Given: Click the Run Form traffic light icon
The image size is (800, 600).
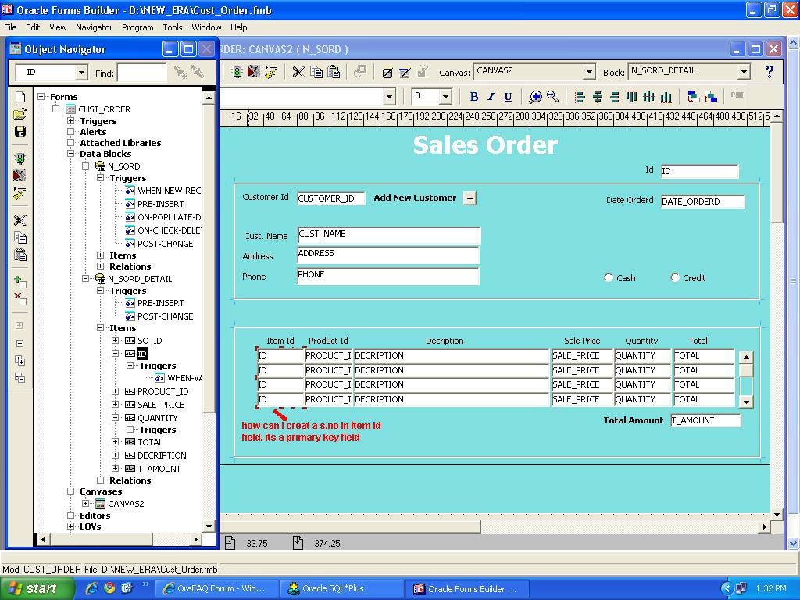Looking at the screenshot, I should pyautogui.click(x=20, y=159).
